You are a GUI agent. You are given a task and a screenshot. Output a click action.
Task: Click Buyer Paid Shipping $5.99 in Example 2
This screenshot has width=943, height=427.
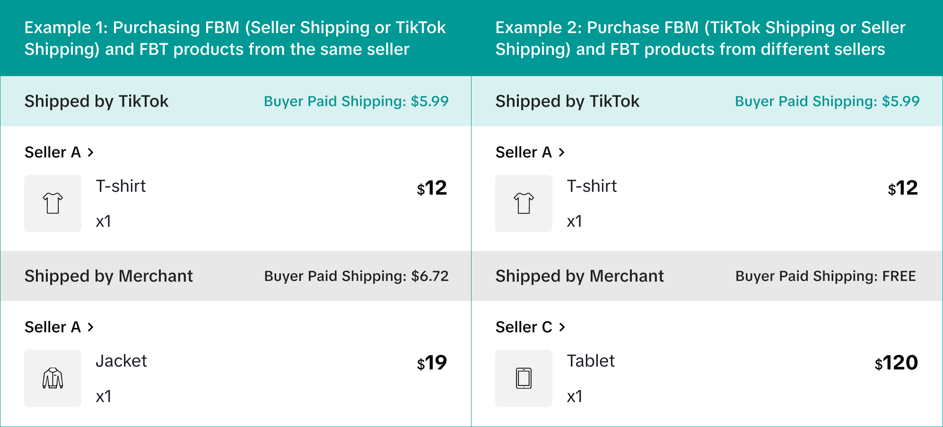(827, 101)
